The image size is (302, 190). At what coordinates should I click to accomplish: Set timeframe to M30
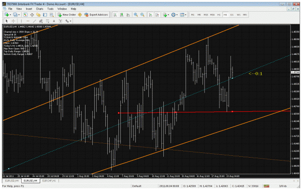[x=212, y=15]
